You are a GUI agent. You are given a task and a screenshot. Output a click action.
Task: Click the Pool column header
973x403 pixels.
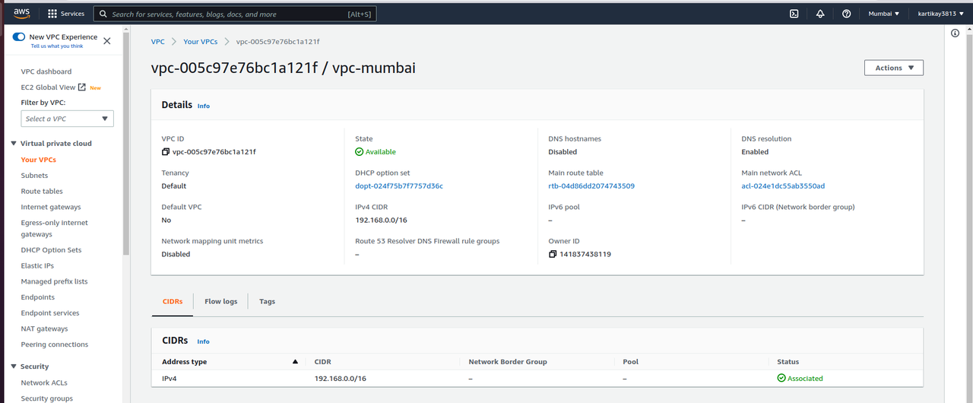pos(630,362)
